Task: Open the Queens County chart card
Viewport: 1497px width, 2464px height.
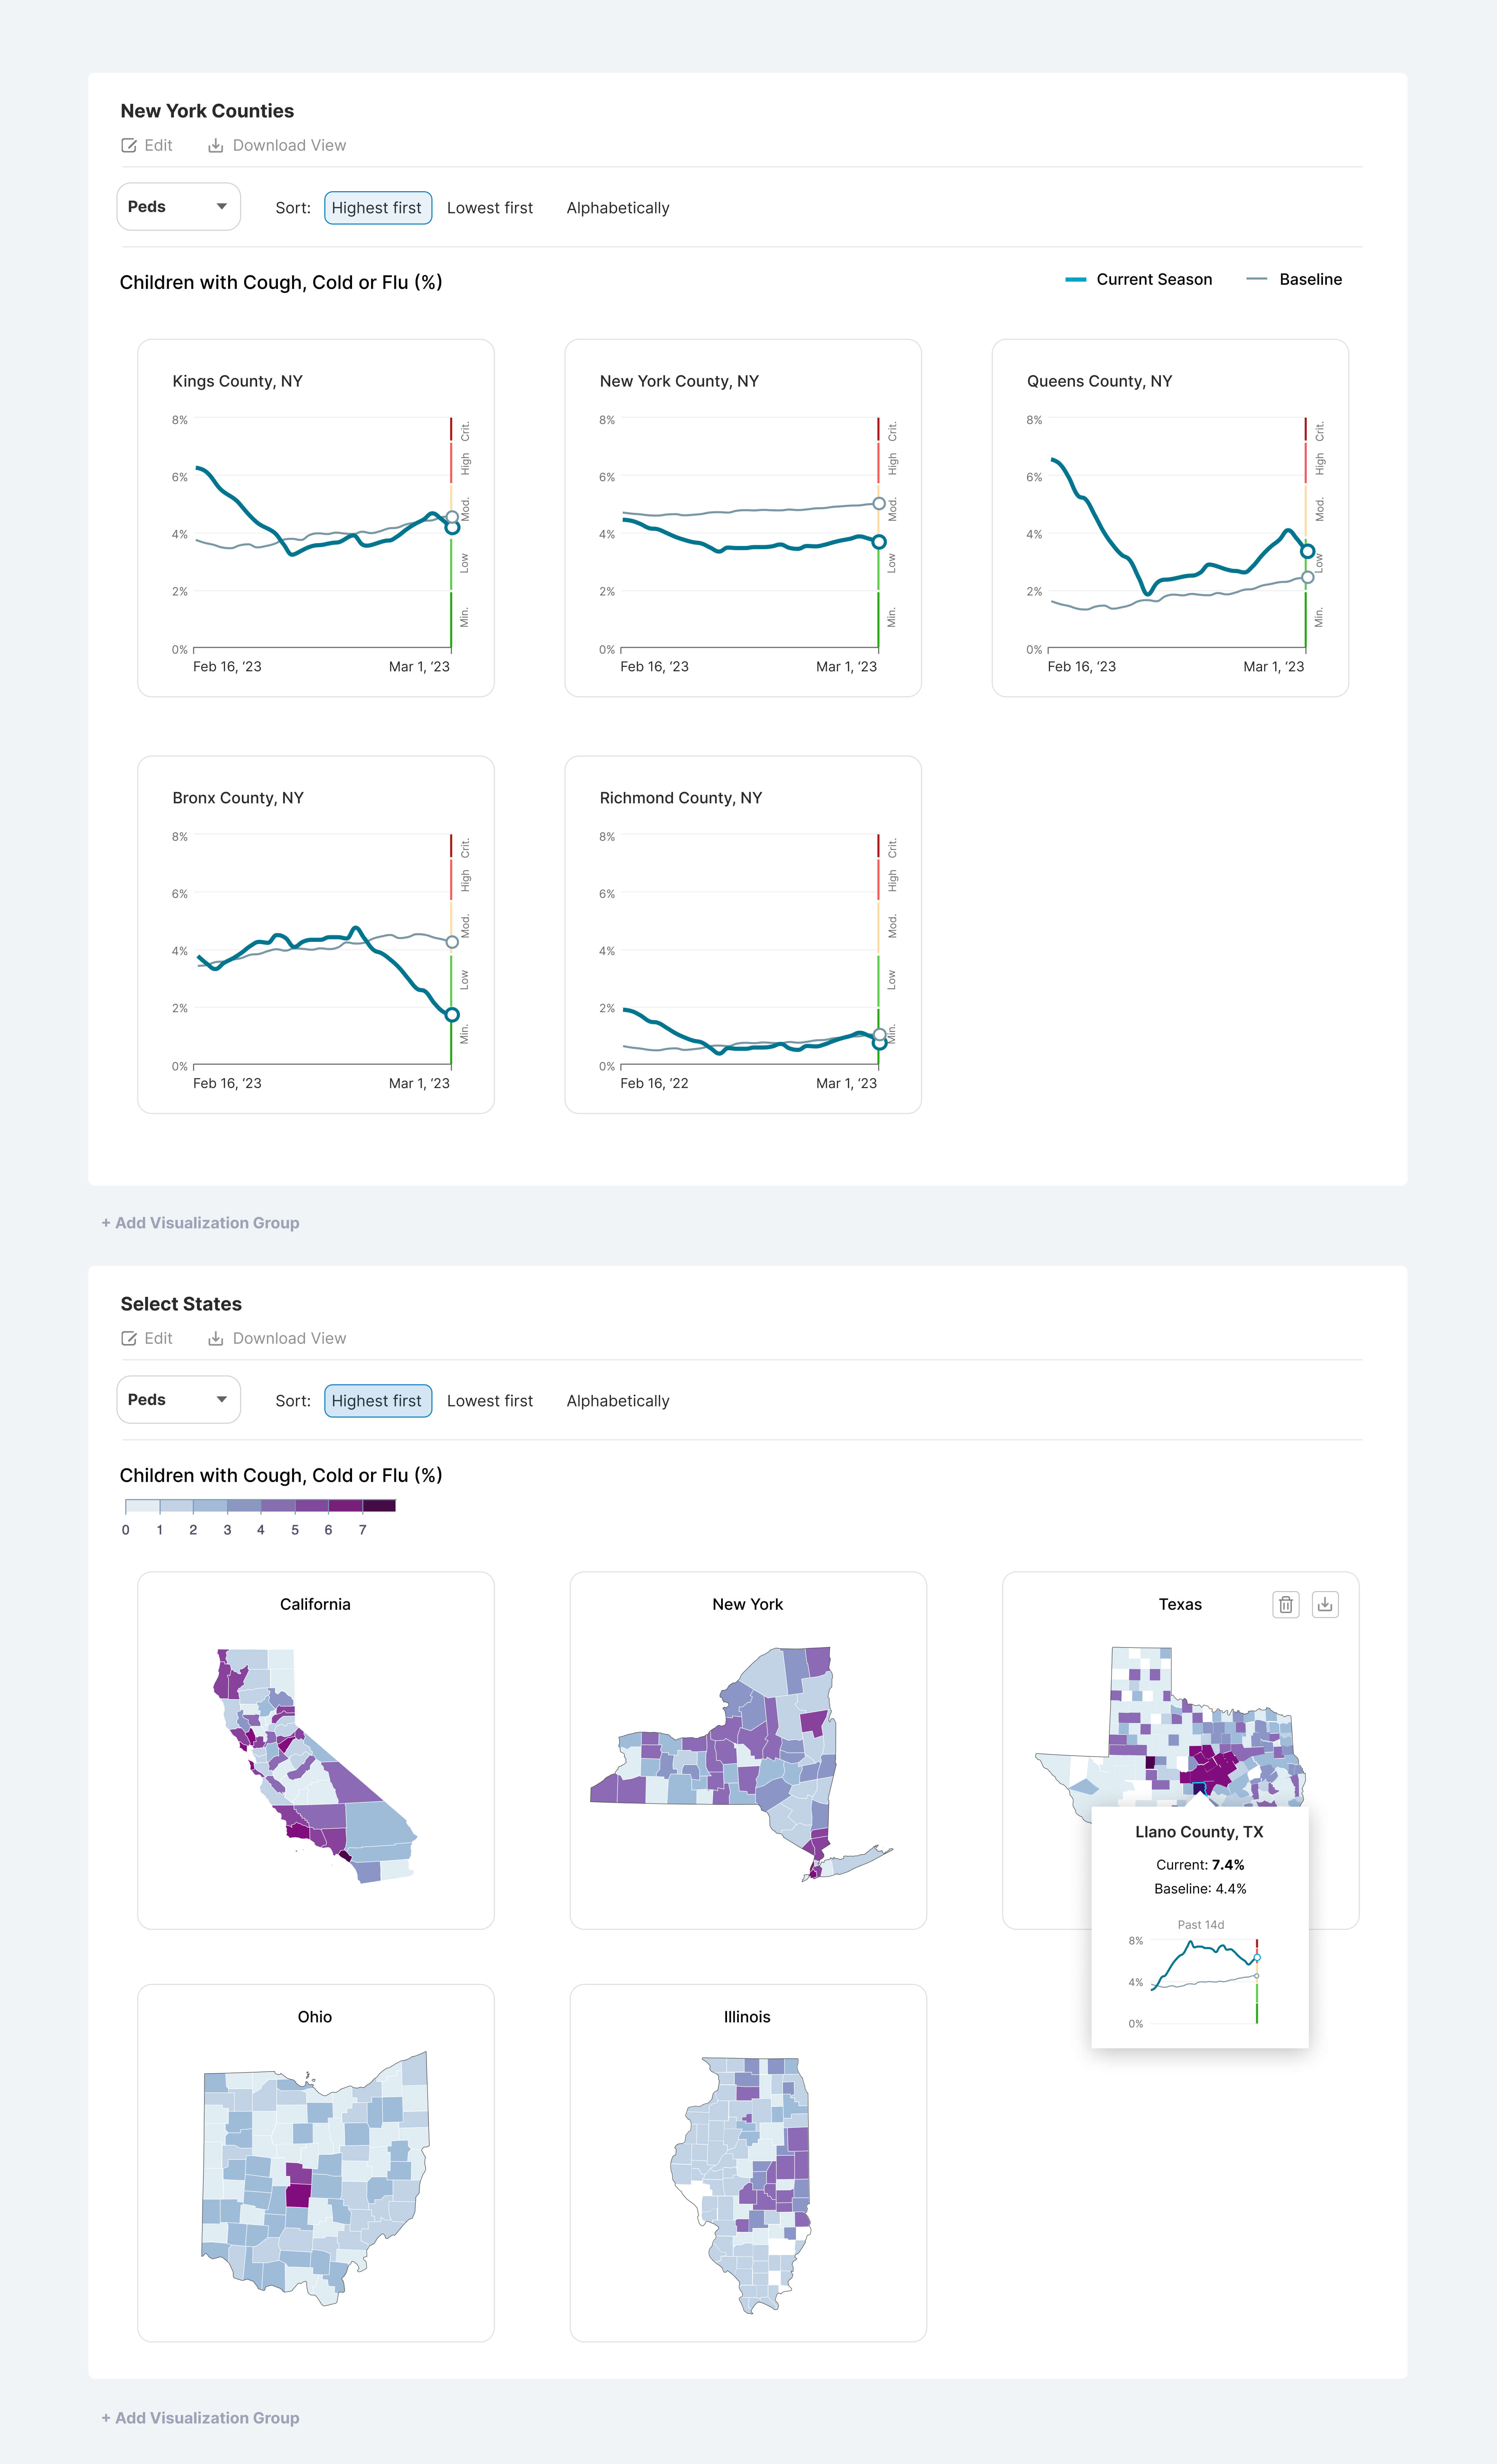Action: click(1170, 518)
